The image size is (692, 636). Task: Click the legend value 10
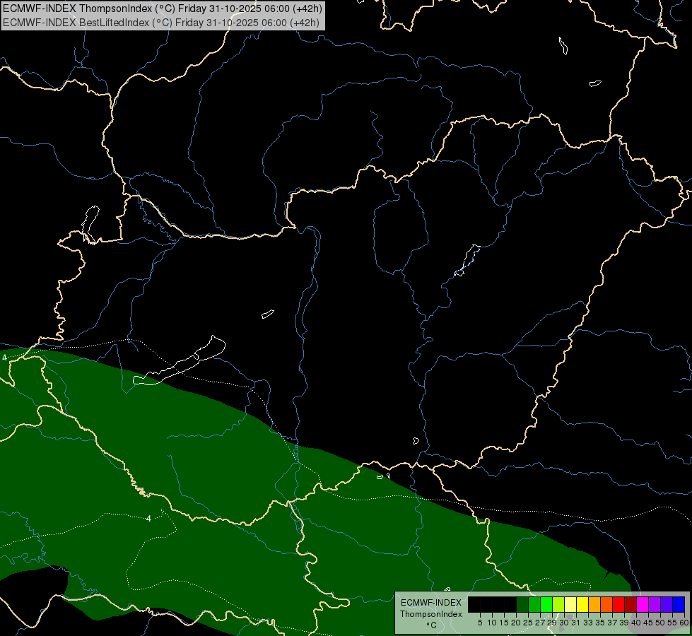click(492, 623)
